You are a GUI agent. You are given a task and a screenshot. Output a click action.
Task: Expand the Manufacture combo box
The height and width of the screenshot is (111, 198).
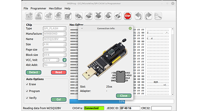[x=55, y=34]
